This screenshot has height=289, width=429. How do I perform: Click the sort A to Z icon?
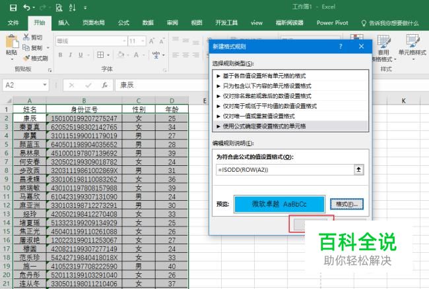(72, 7)
